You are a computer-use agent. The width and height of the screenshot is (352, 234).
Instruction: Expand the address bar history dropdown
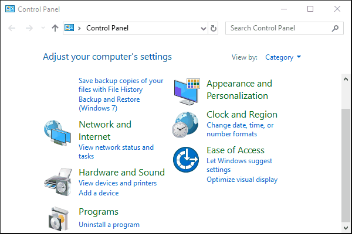tap(203, 28)
